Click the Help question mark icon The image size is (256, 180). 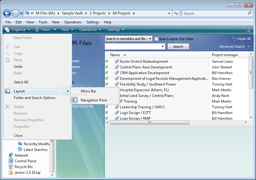(x=248, y=30)
